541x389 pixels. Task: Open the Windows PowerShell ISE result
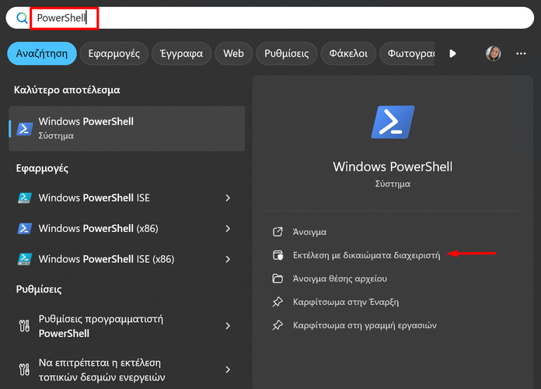pos(127,198)
